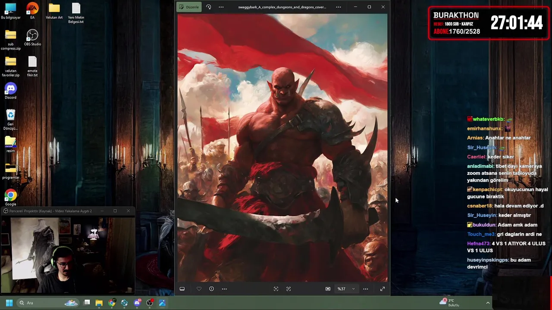This screenshot has height=310, width=552.
Task: Select velutan favoriler.zip on desktop
Action: click(x=11, y=67)
